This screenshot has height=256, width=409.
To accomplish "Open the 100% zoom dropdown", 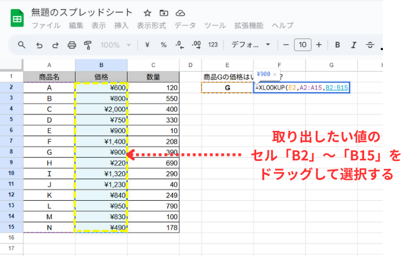I will [115, 45].
